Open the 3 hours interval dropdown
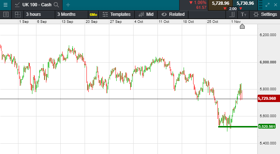This screenshot has width=280, height=154. tap(36, 14)
